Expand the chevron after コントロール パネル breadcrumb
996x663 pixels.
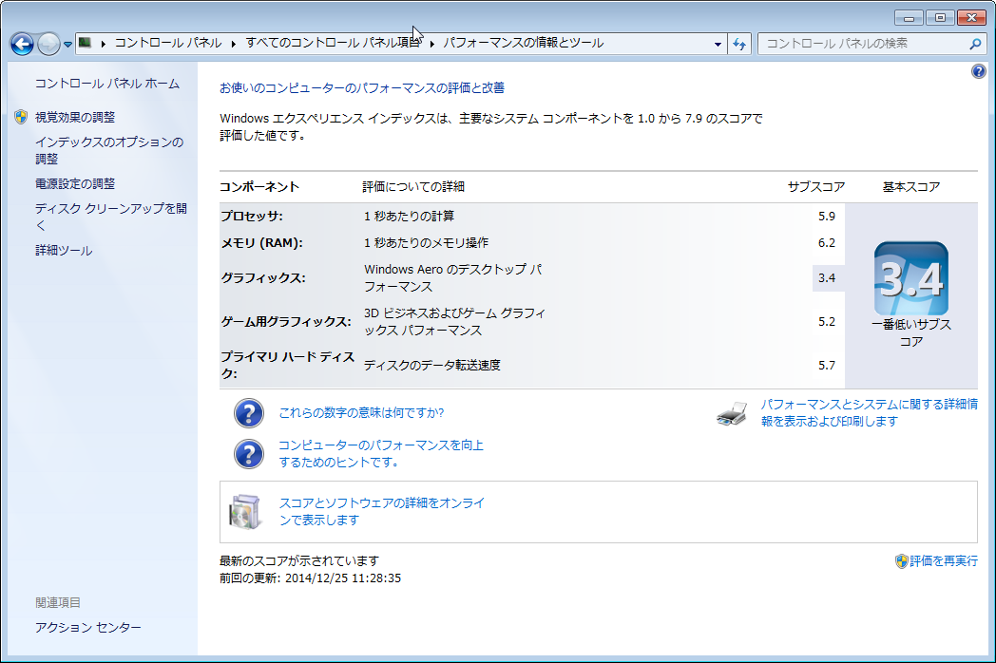coord(233,43)
